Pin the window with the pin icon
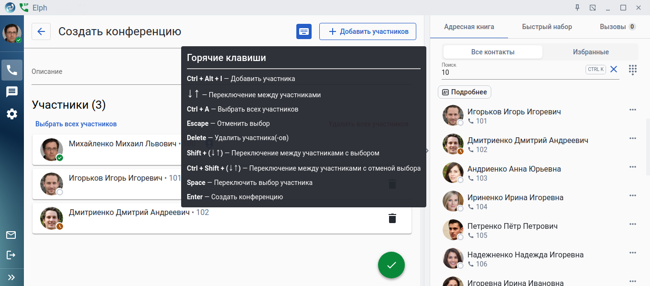This screenshot has height=286, width=650. (x=577, y=8)
